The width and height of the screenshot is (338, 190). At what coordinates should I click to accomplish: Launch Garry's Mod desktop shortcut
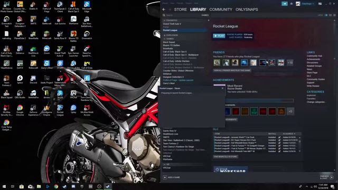[46, 64]
